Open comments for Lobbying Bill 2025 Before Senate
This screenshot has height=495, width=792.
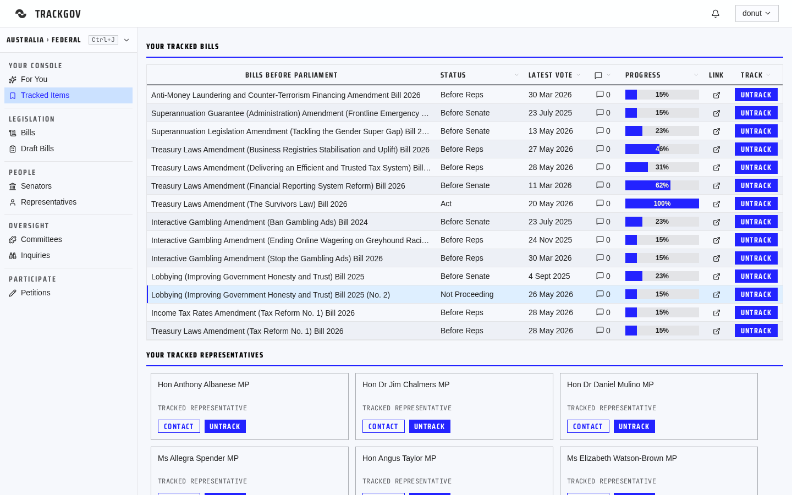tap(603, 276)
